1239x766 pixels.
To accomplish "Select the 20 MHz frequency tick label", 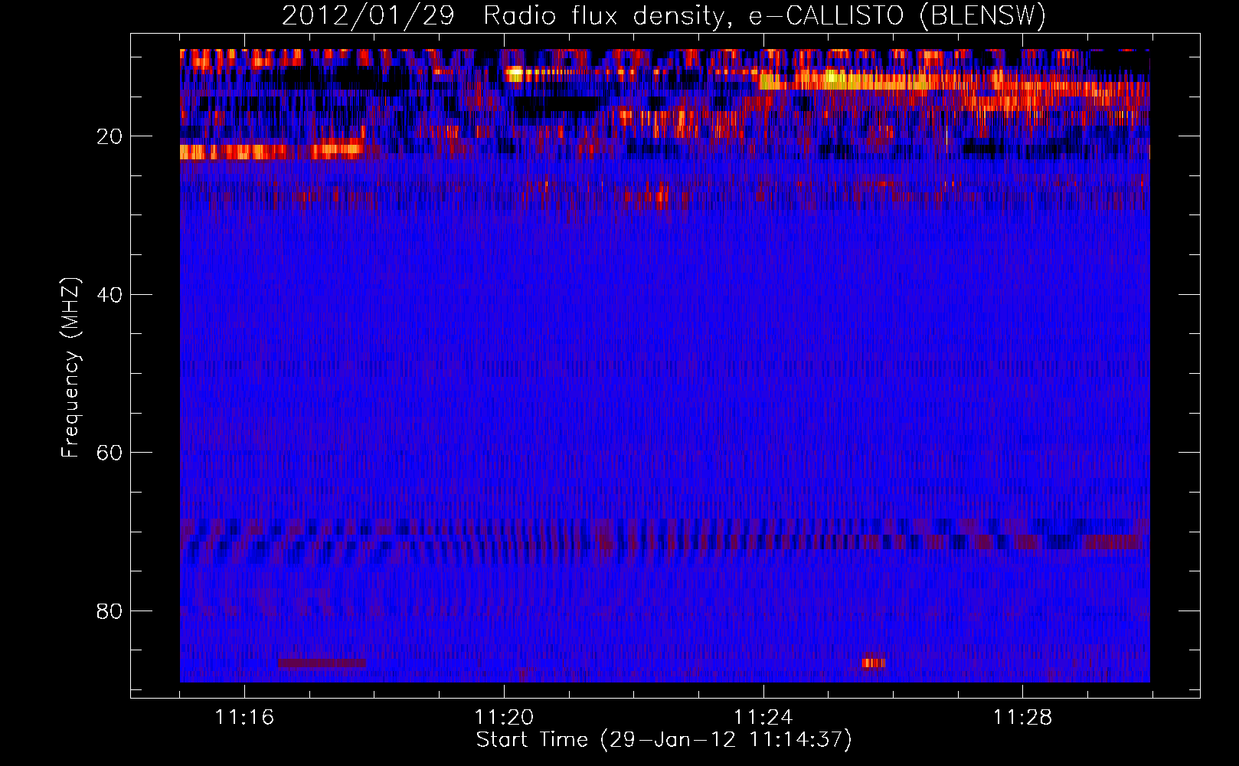I will click(110, 136).
